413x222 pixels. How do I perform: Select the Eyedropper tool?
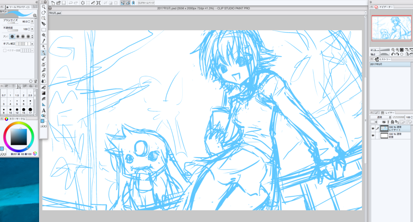[44, 41]
